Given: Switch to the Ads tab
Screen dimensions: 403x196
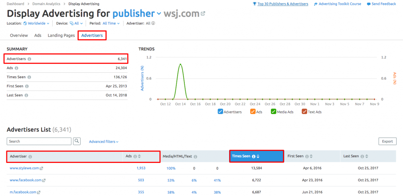Looking at the screenshot, I should pos(38,35).
